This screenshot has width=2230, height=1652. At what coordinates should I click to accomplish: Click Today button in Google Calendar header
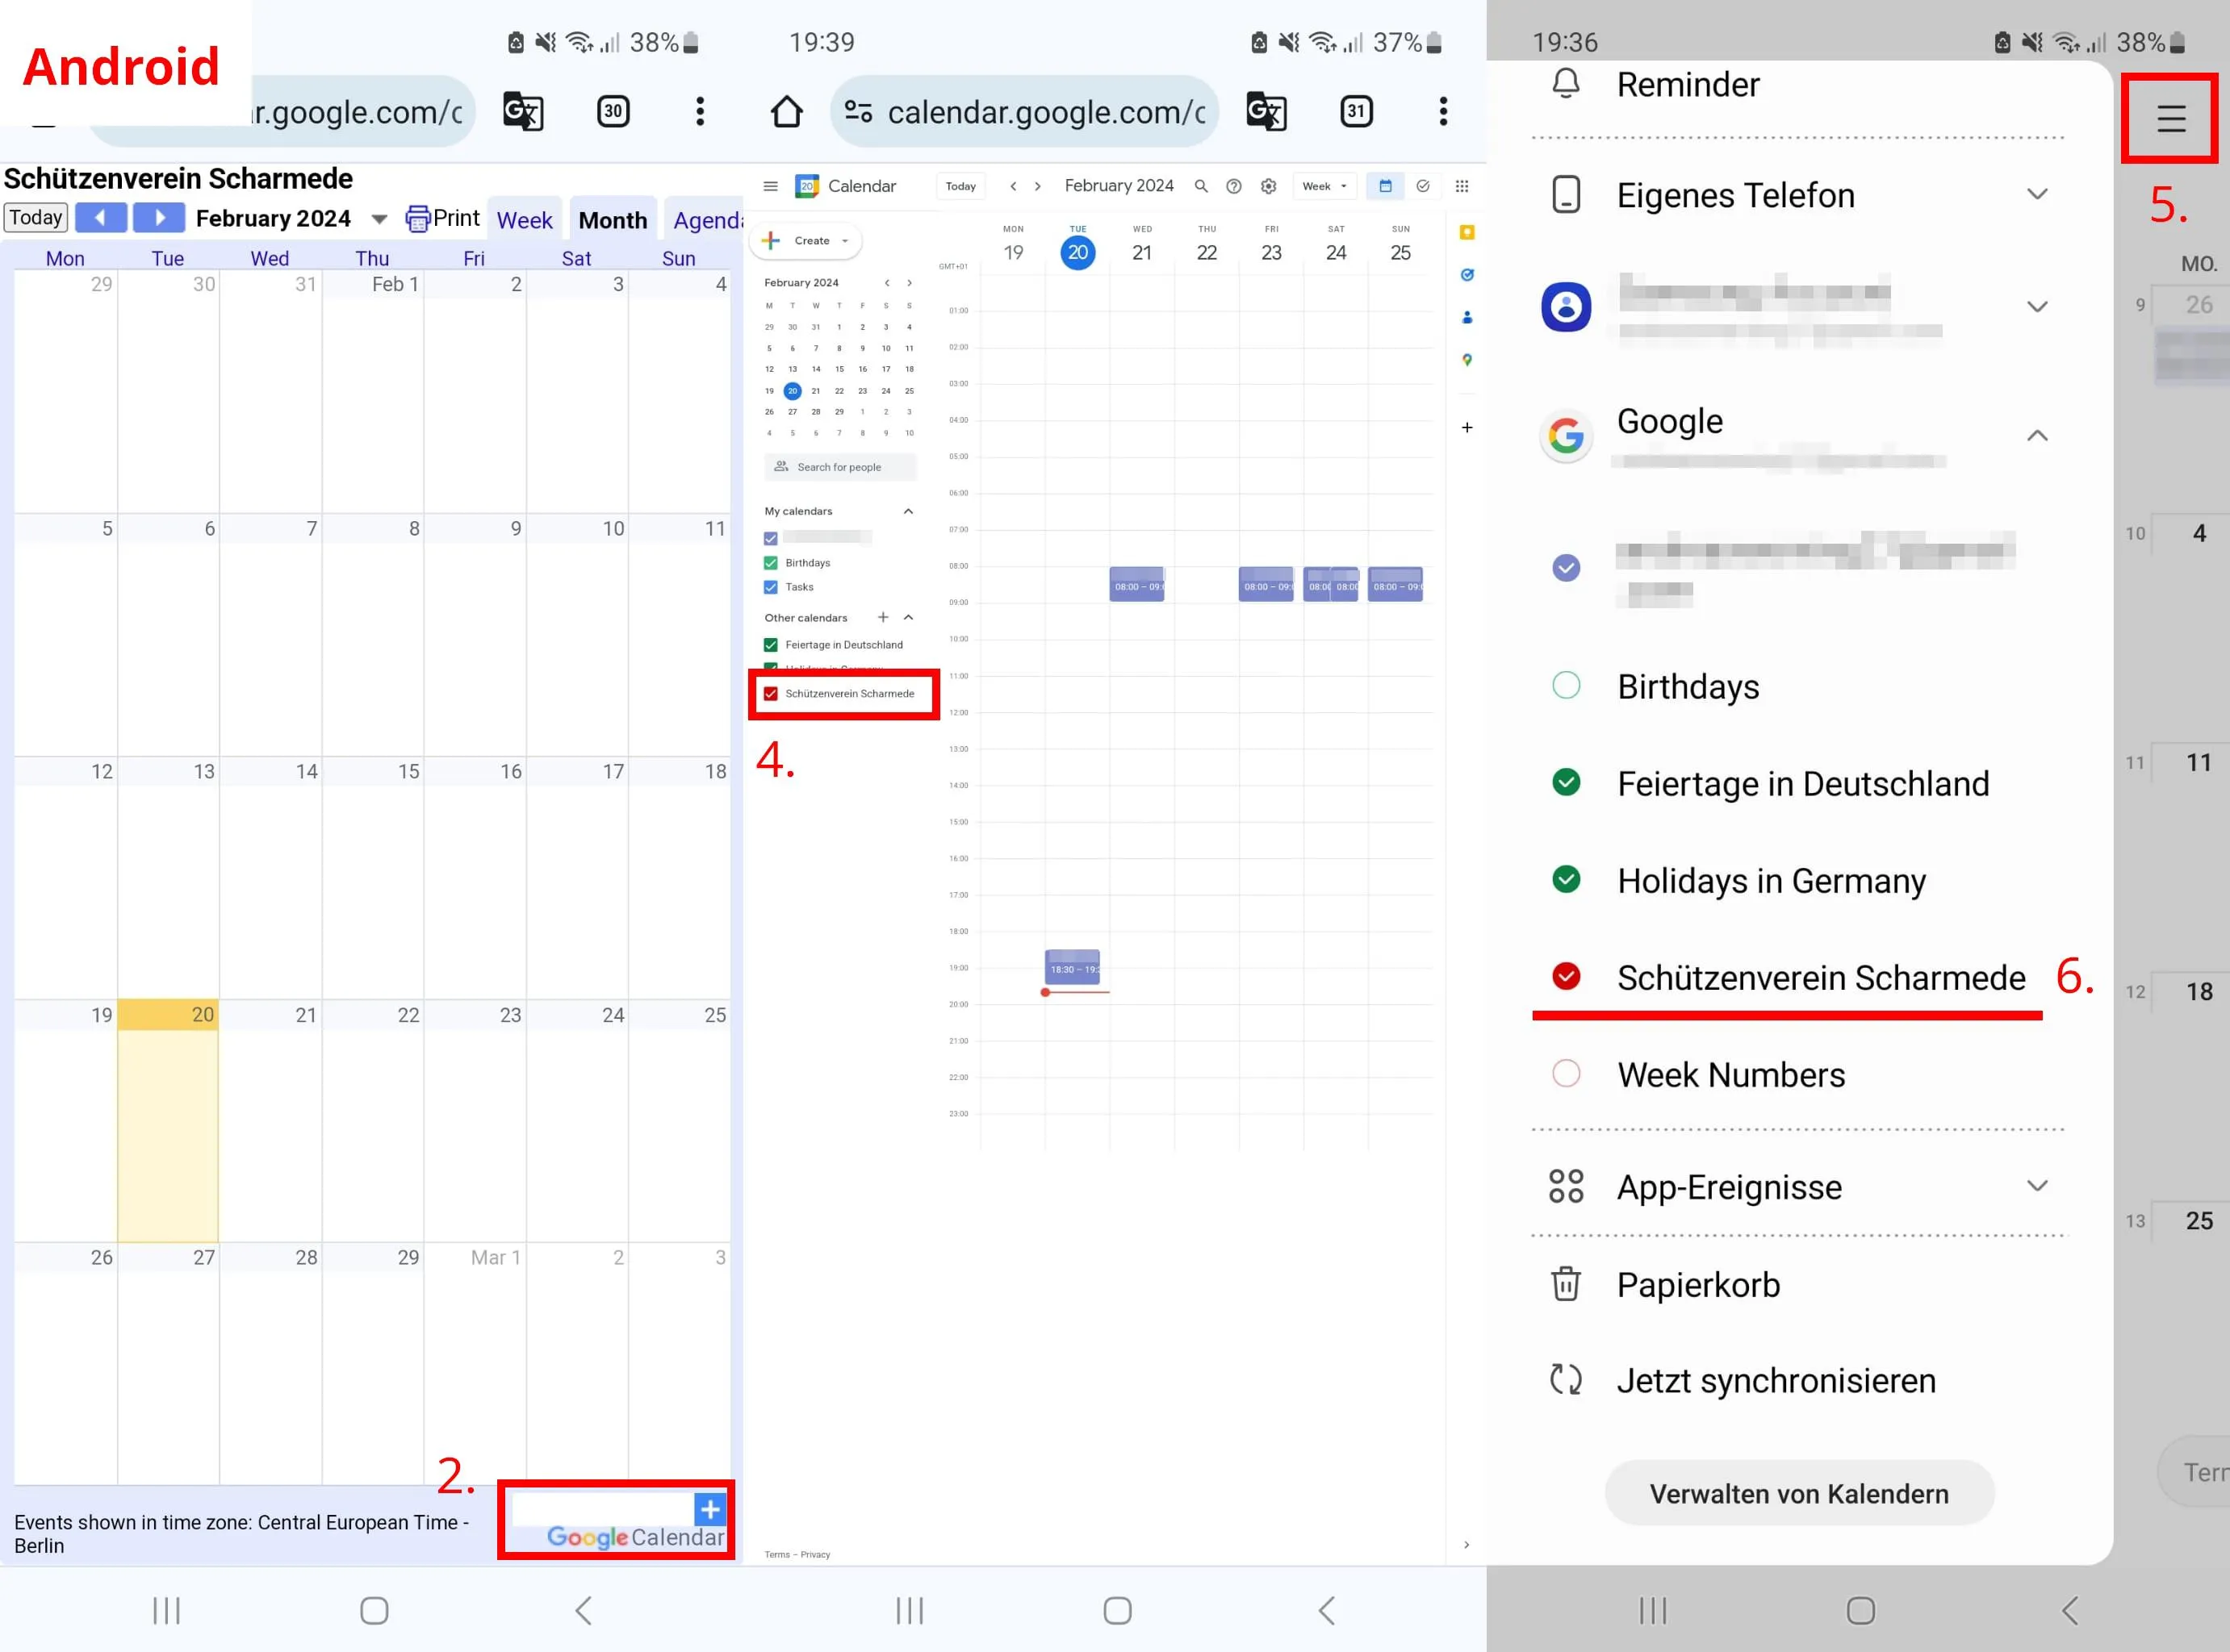tap(960, 186)
